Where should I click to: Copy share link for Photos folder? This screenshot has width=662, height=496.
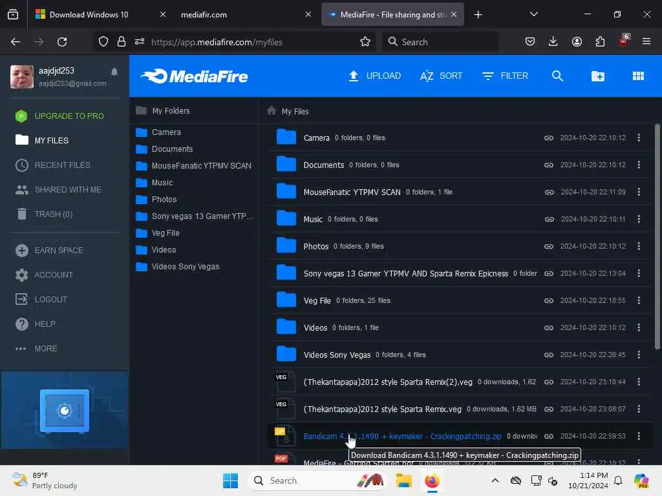548,246
